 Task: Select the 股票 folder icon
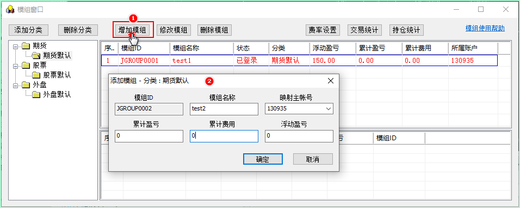(26, 66)
